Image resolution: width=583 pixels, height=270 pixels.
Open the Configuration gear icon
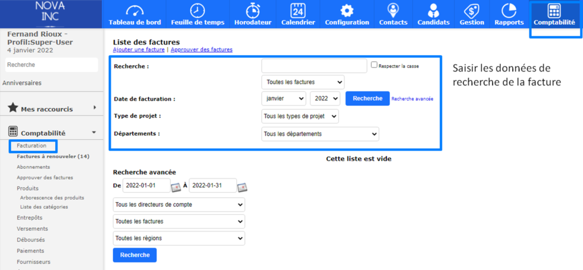(x=347, y=10)
